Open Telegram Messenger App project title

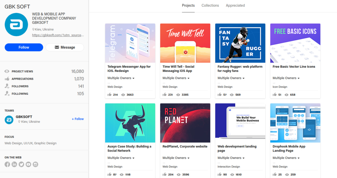129,69
